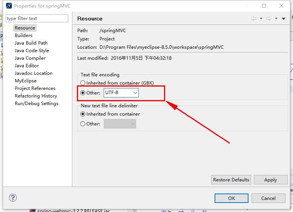
Task: Open Java Code Style properties page
Action: pos(32,51)
